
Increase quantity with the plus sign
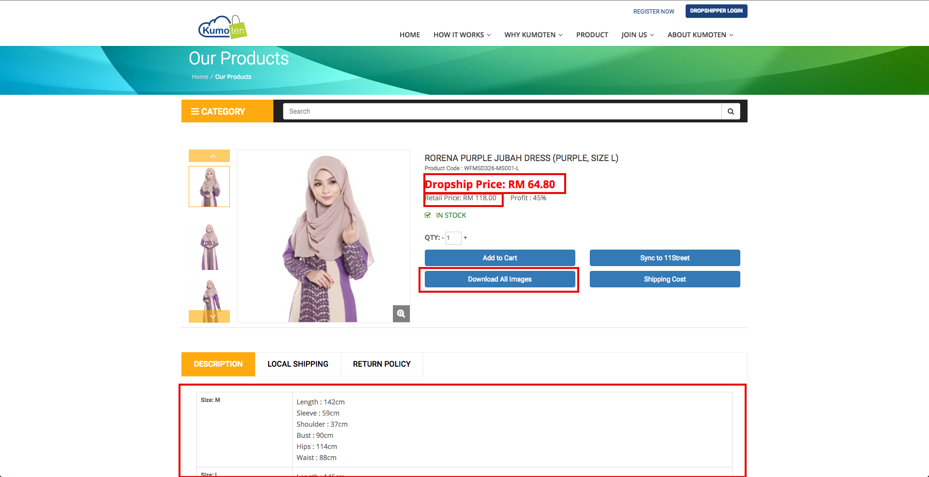(465, 238)
